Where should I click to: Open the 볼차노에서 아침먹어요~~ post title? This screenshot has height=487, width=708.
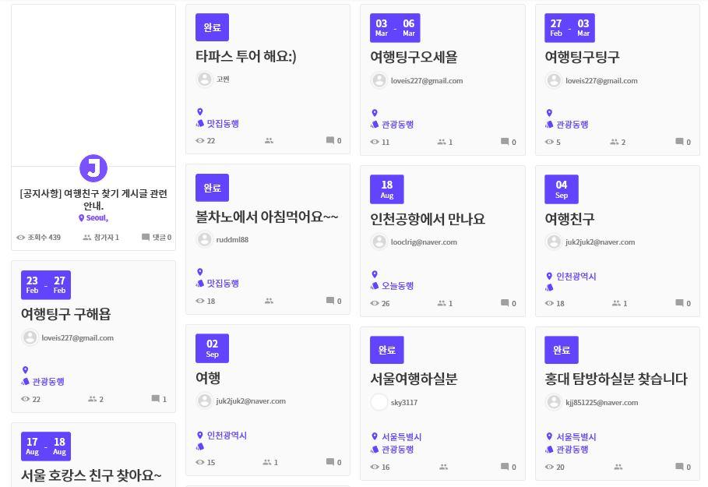pyautogui.click(x=266, y=217)
